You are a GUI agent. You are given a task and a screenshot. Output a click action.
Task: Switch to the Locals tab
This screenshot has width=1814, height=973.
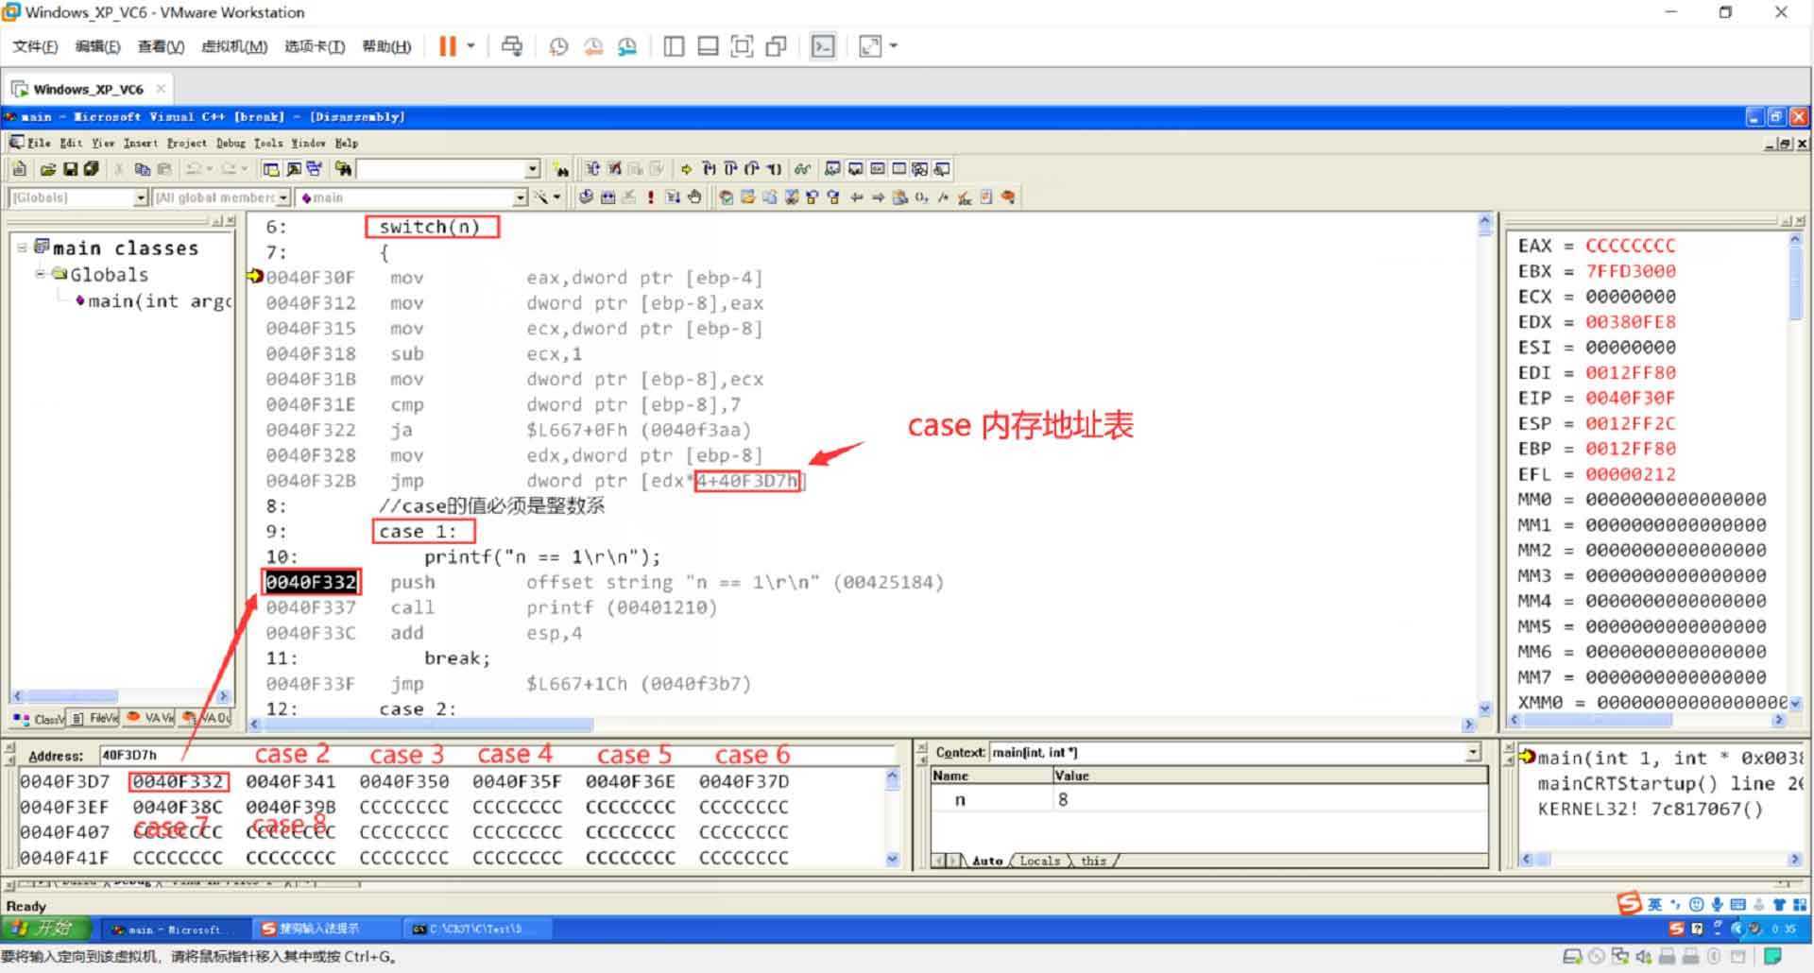[x=1040, y=861]
